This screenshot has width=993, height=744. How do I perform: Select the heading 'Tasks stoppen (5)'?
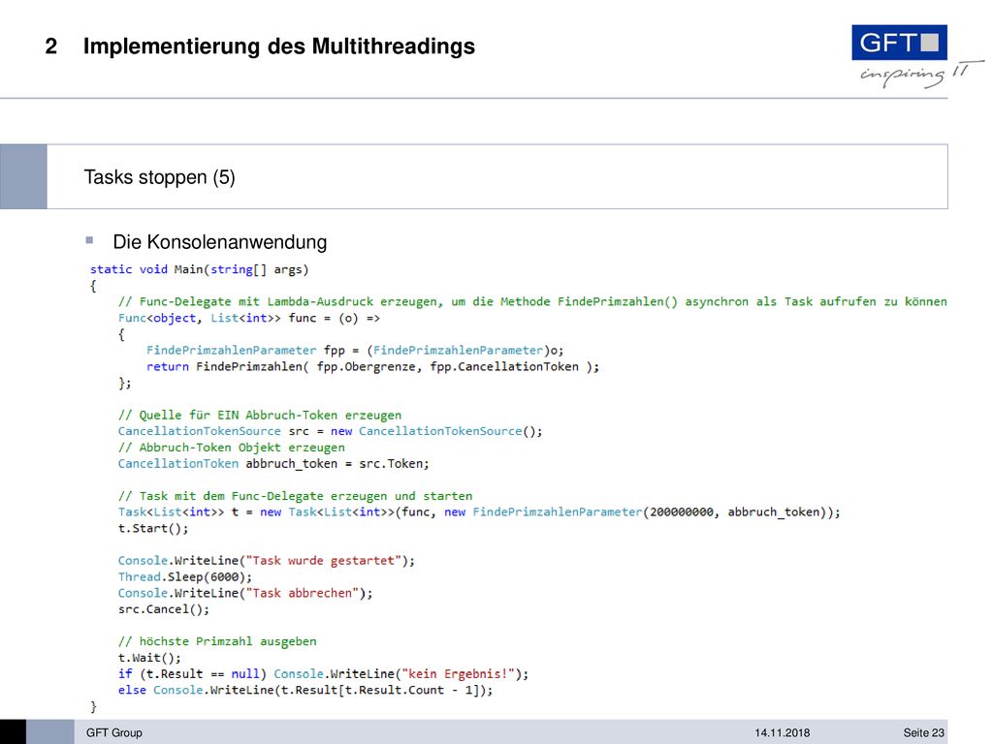click(x=160, y=177)
